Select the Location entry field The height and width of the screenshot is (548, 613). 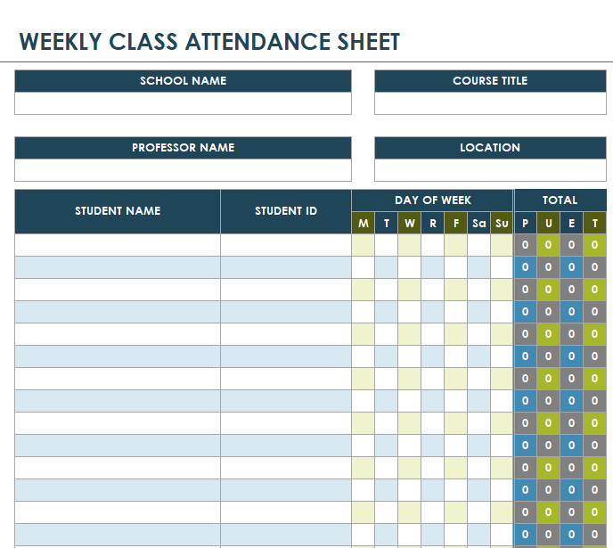click(x=490, y=170)
